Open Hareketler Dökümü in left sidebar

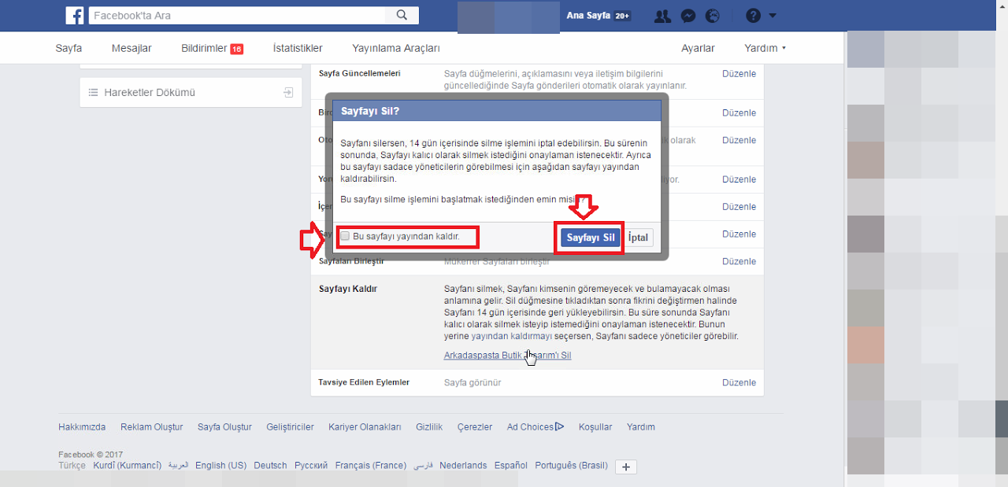(191, 92)
